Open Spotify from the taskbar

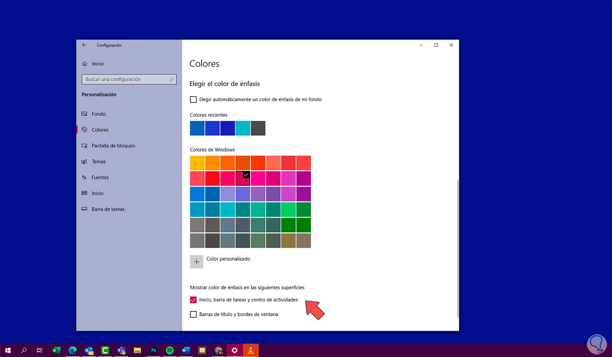pos(170,350)
